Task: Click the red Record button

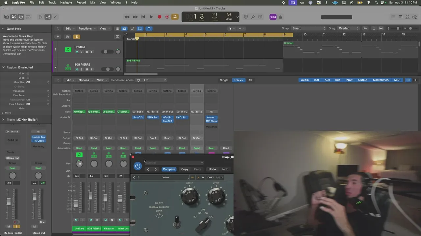Action: 160,17
